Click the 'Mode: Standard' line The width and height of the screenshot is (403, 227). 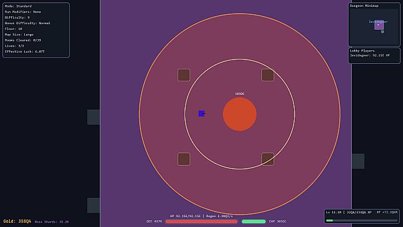[x=18, y=6]
